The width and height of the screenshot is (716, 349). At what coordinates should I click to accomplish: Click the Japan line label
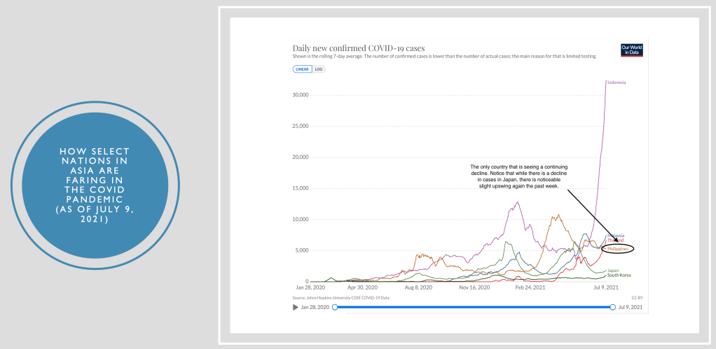tap(612, 270)
